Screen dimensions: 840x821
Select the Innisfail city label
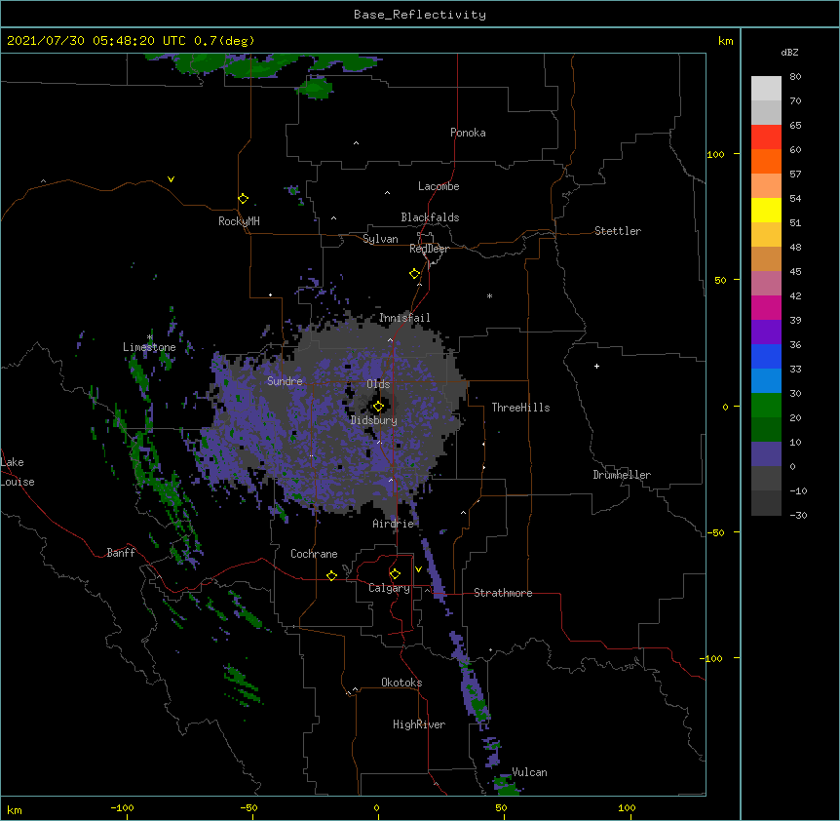click(404, 318)
